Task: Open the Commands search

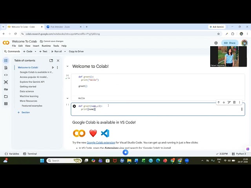Action: coord(12,51)
